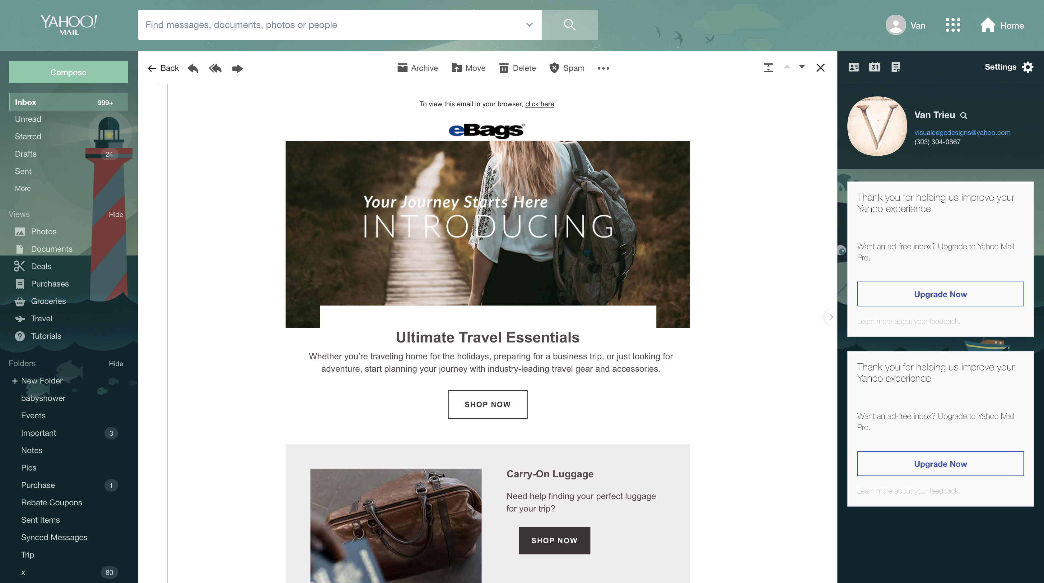Hide the Views section
The width and height of the screenshot is (1044, 583).
click(116, 214)
